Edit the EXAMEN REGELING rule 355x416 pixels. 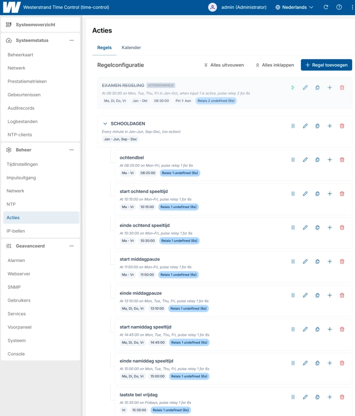pos(305,87)
